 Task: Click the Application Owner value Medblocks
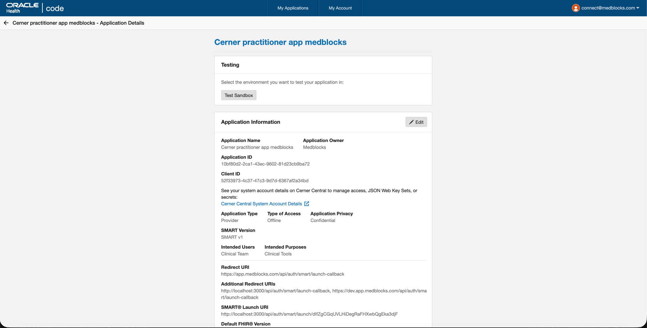[x=314, y=147]
